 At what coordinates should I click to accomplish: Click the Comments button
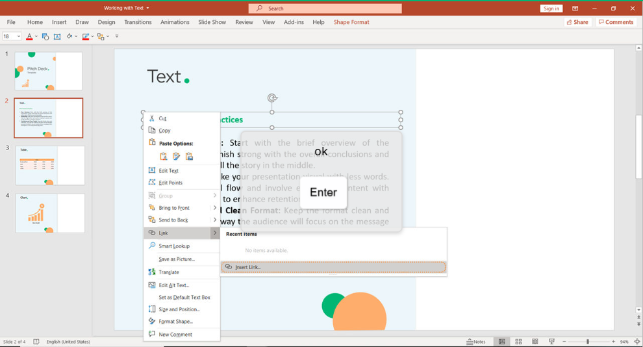coord(616,22)
